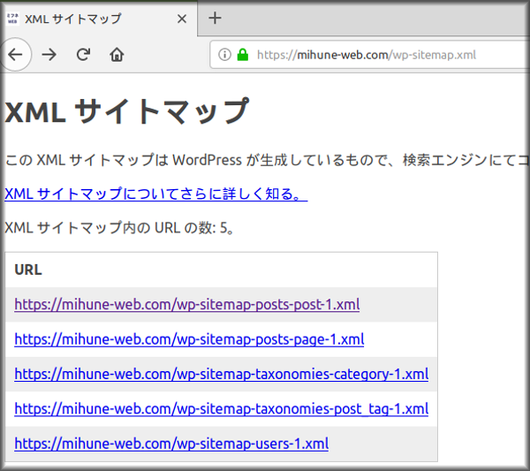
Task: Show site information via the info icon
Action: pos(224,55)
